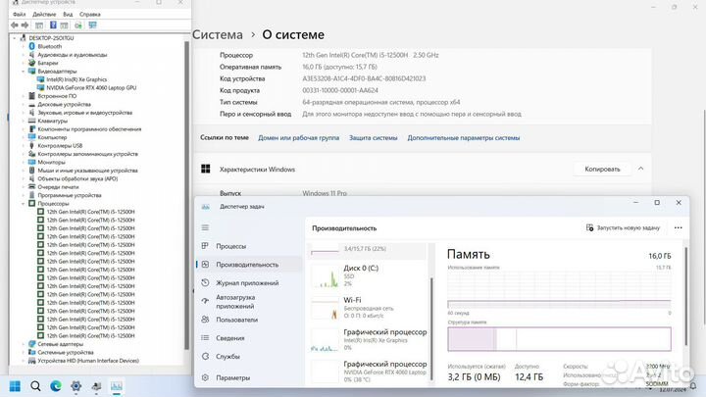
Task: Open Microsoft Edge from taskbar
Action: (x=56, y=386)
